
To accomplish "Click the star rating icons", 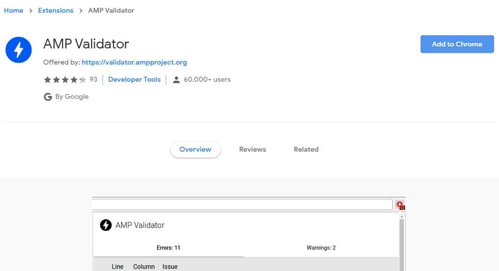I will (65, 79).
